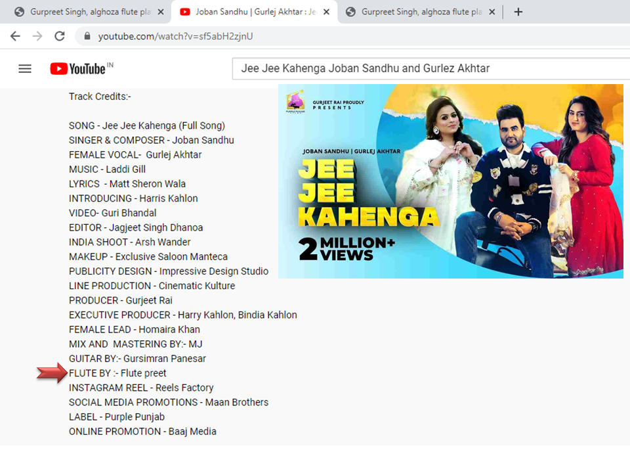Viewport: 630px width, 473px height.
Task: Click the browser back arrow
Action: (x=15, y=36)
